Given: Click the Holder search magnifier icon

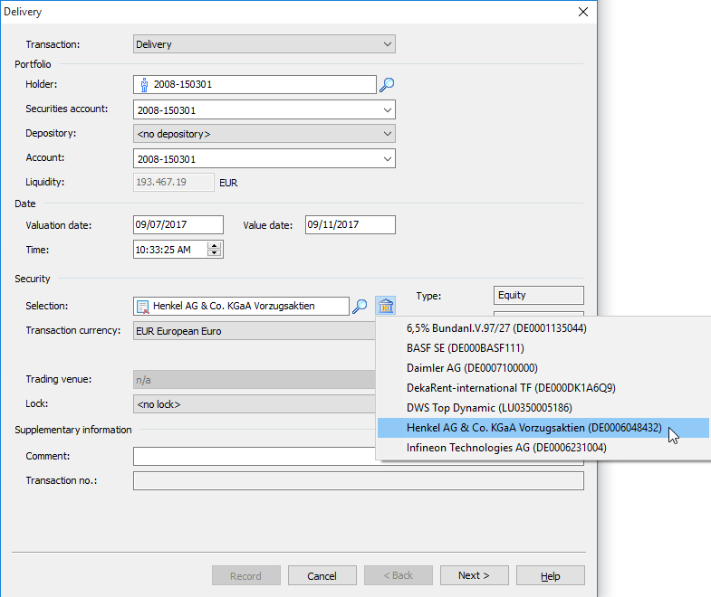Looking at the screenshot, I should tap(387, 85).
